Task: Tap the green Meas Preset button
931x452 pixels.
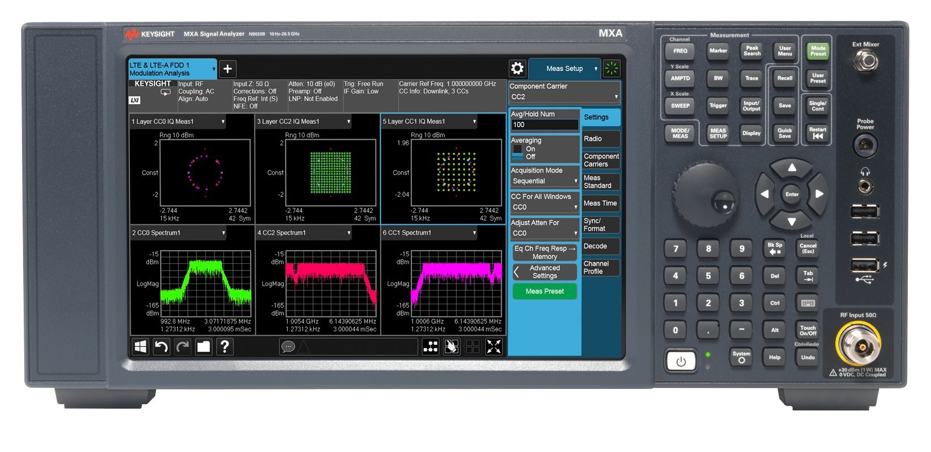Action: point(544,291)
